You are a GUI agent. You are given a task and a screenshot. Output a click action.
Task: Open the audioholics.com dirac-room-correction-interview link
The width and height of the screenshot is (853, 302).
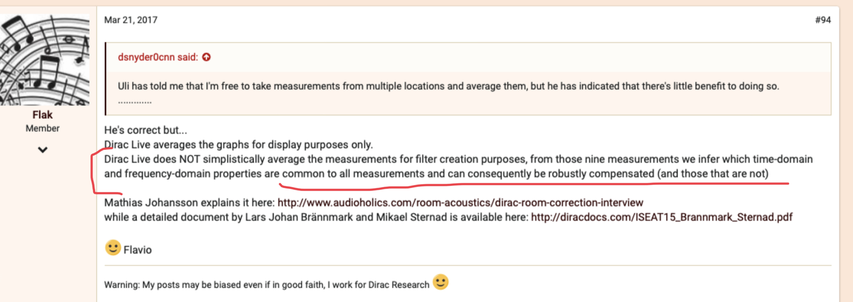point(460,203)
